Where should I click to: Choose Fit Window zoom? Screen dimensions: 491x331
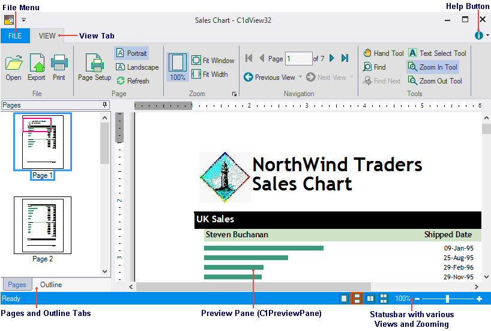point(213,60)
